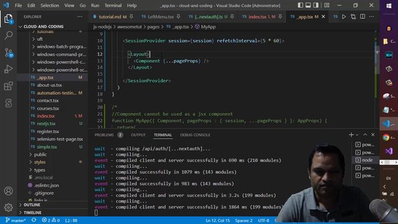This screenshot has height=224, width=398.
Task: Open the Accounts icon in activity bar
Action: click(x=8, y=191)
